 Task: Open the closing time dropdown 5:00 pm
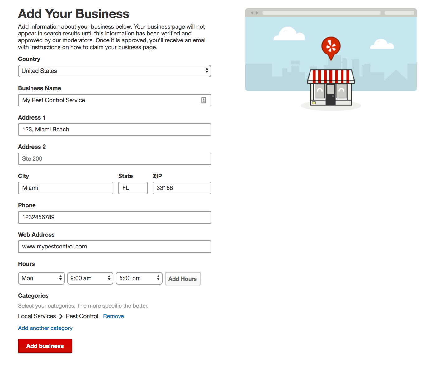click(139, 278)
